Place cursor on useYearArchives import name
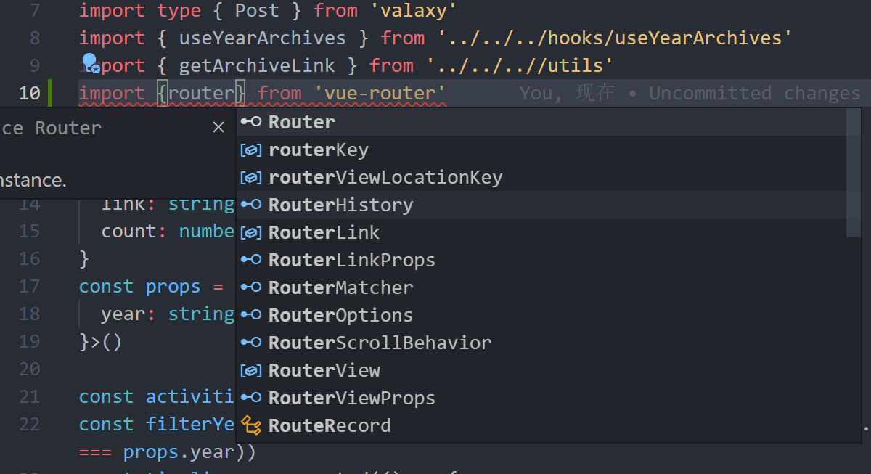Image resolution: width=871 pixels, height=474 pixels. (x=263, y=38)
